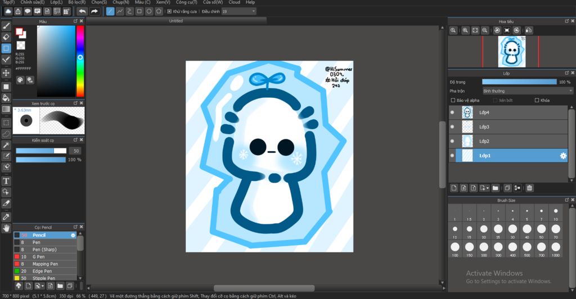Enable the Khóa lock checkbox
Screen dimensions: 576x299
pos(537,100)
